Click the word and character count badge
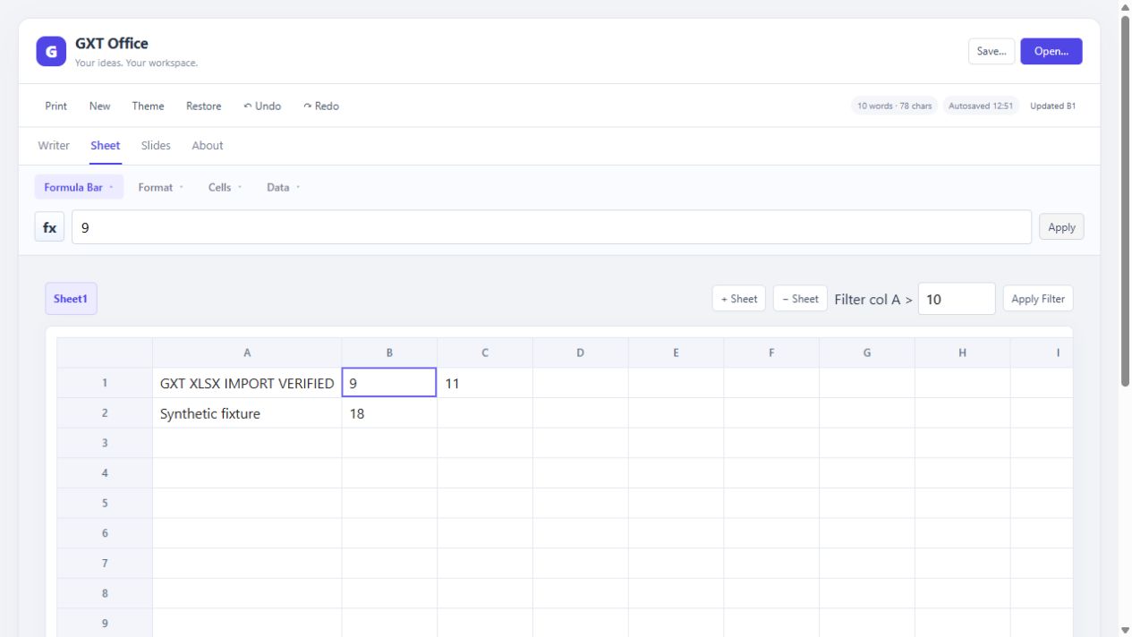 pyautogui.click(x=894, y=106)
